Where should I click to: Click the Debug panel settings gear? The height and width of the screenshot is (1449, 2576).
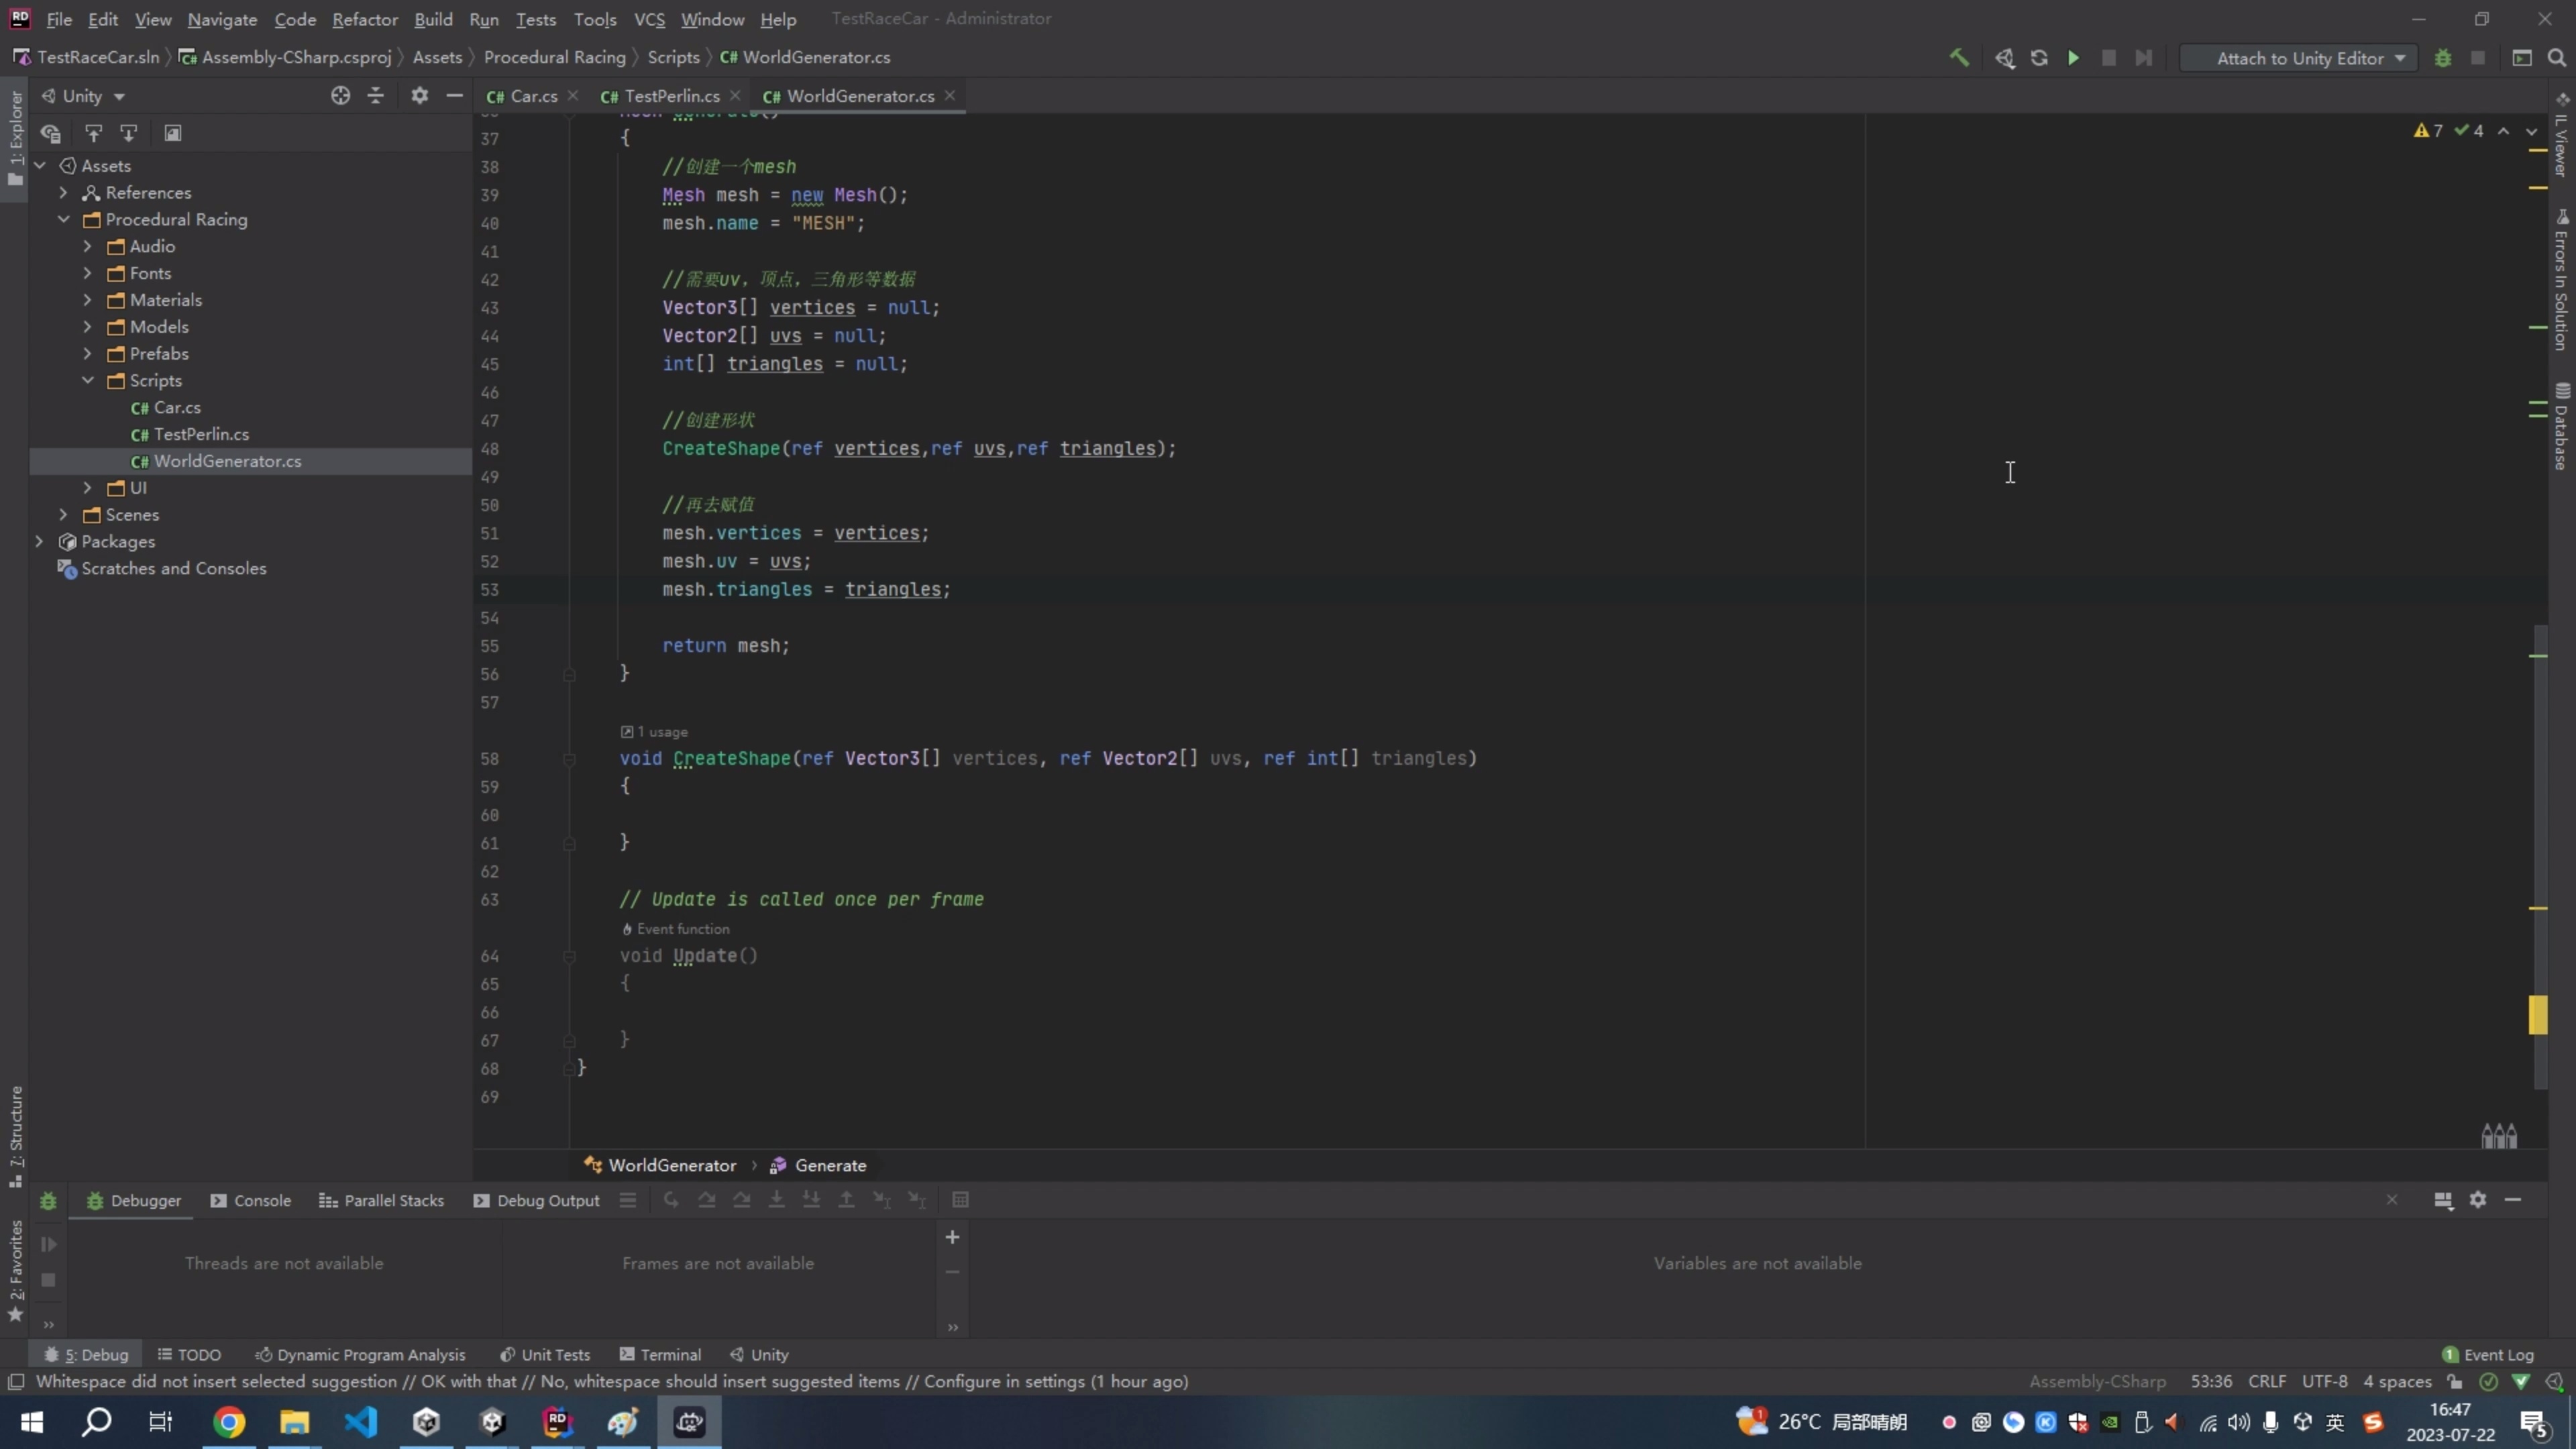pyautogui.click(x=2477, y=1200)
